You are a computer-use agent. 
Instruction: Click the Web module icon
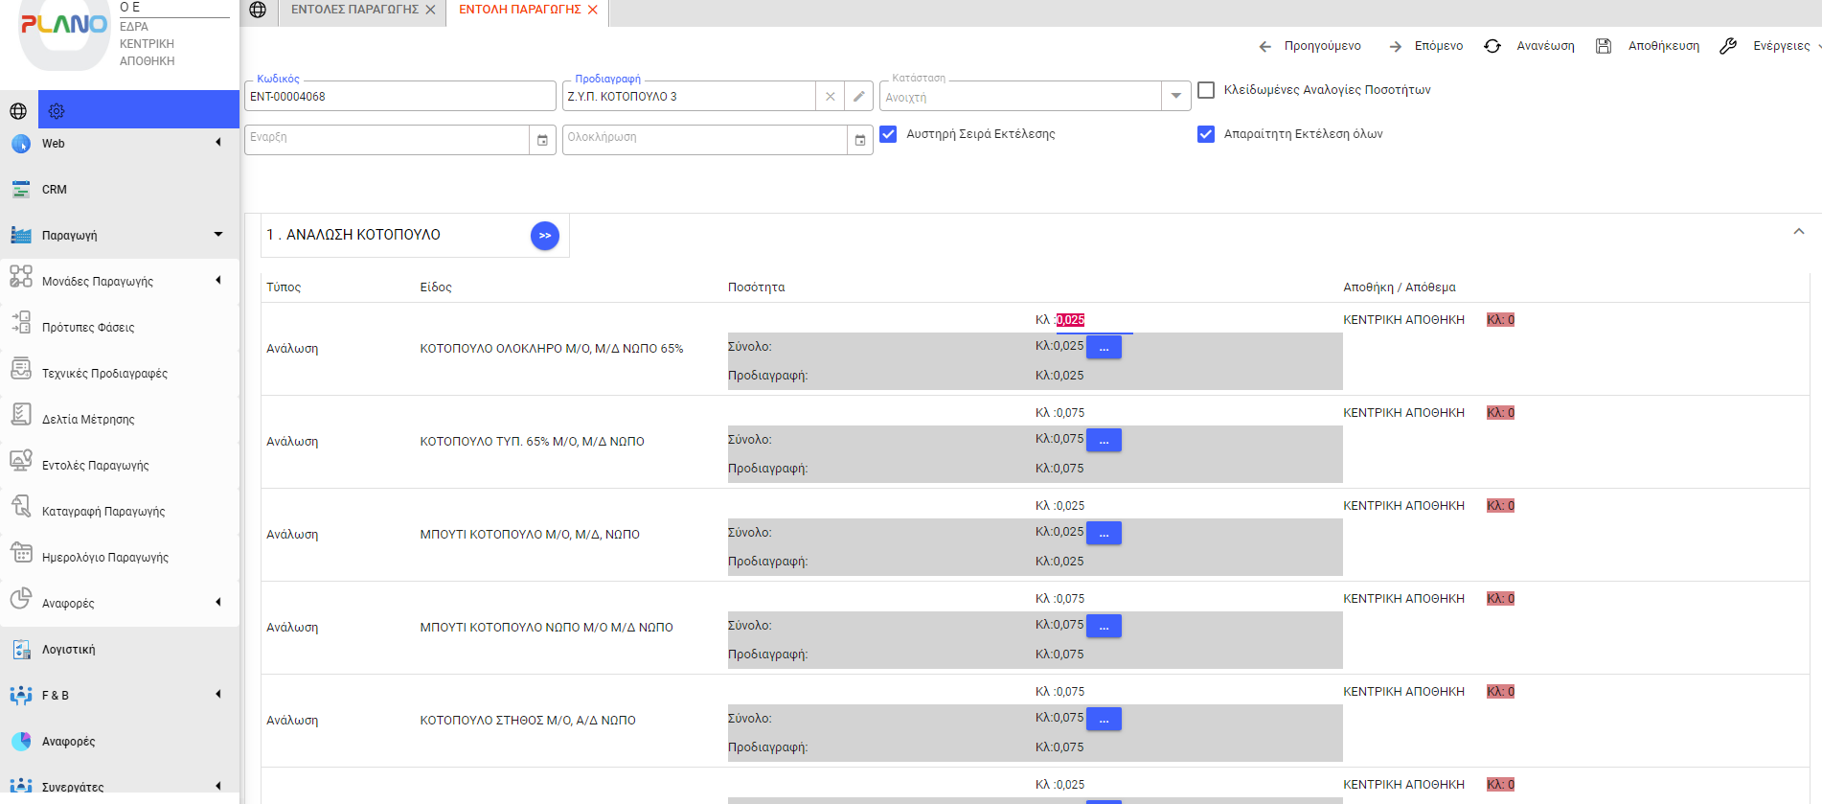coord(21,144)
